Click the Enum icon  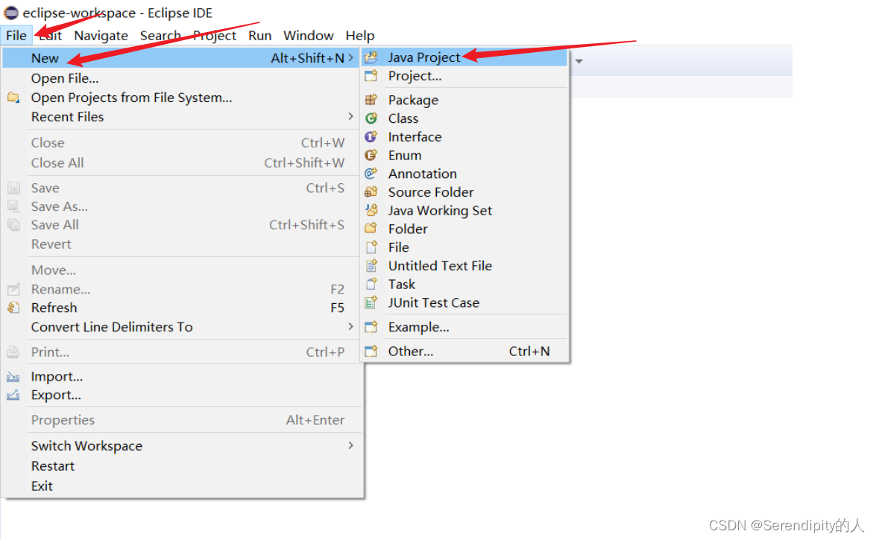[371, 155]
